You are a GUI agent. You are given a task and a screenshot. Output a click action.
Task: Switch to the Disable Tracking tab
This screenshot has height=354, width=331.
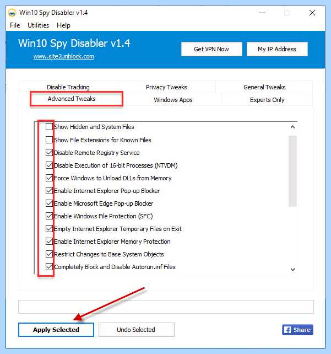pyautogui.click(x=68, y=87)
